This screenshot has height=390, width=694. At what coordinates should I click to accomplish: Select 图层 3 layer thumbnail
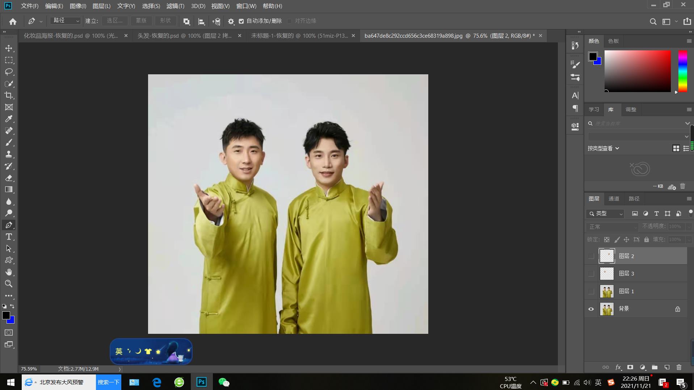click(607, 274)
